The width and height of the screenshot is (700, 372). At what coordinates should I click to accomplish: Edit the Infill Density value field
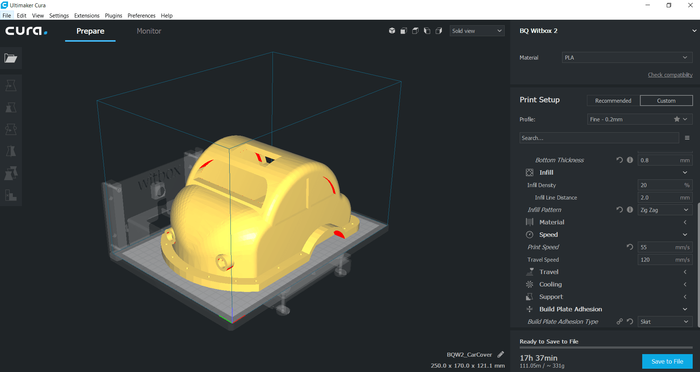click(665, 185)
